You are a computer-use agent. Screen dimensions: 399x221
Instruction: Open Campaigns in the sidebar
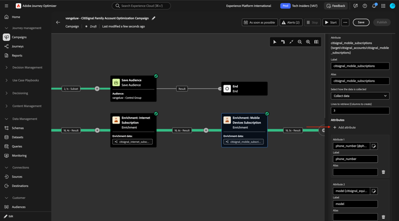[x=19, y=37]
